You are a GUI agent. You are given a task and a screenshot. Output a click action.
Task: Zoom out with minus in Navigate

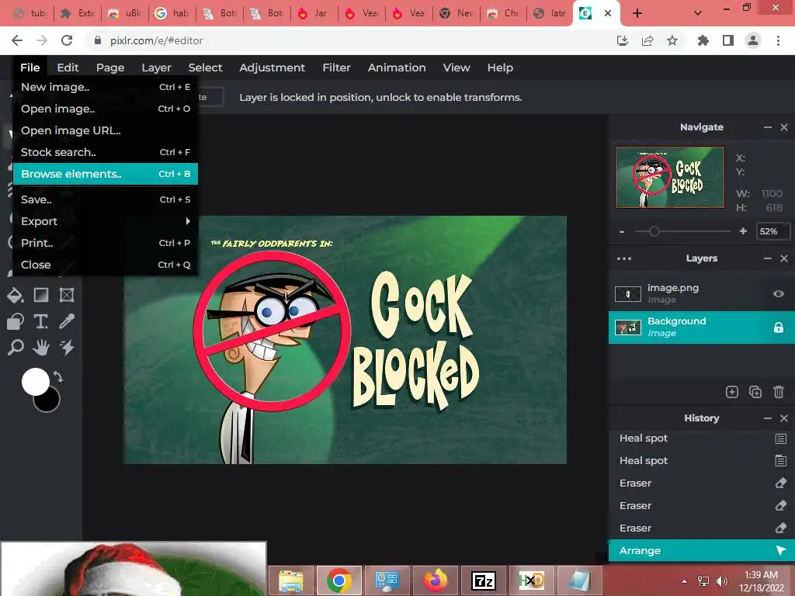point(622,231)
